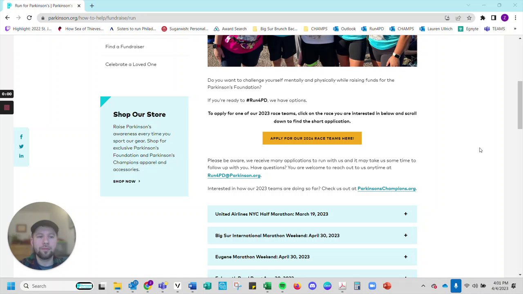Open the volume tray icon
The height and width of the screenshot is (294, 523).
coord(475,286)
